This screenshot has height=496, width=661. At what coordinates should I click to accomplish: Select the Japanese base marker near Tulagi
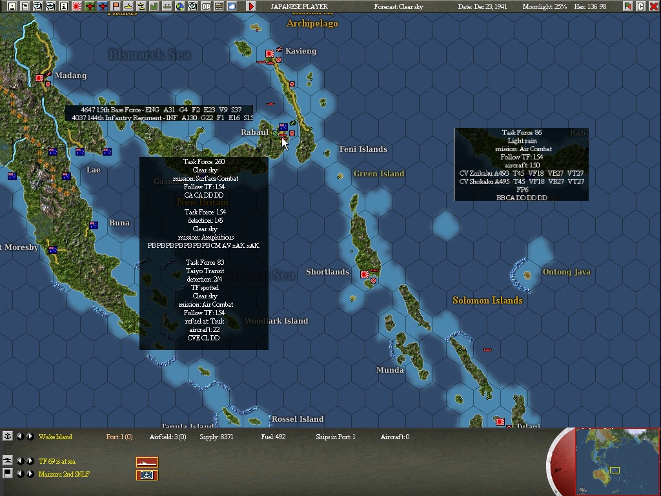coord(500,421)
